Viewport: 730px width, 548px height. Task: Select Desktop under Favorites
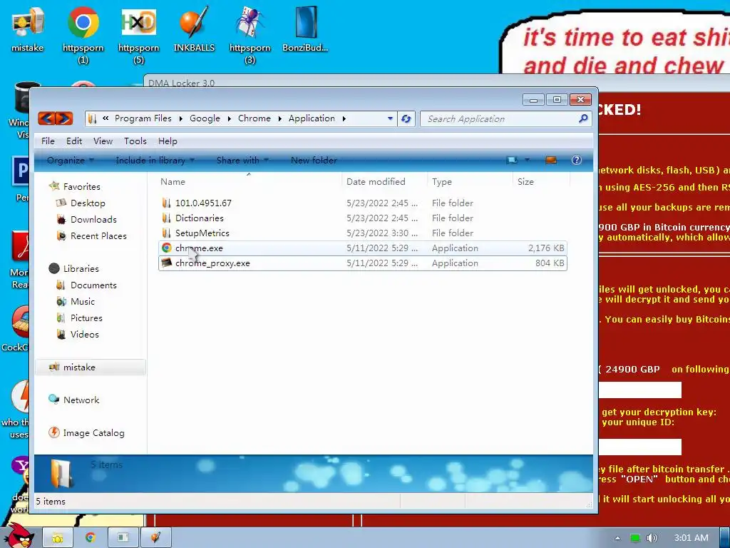pyautogui.click(x=88, y=203)
